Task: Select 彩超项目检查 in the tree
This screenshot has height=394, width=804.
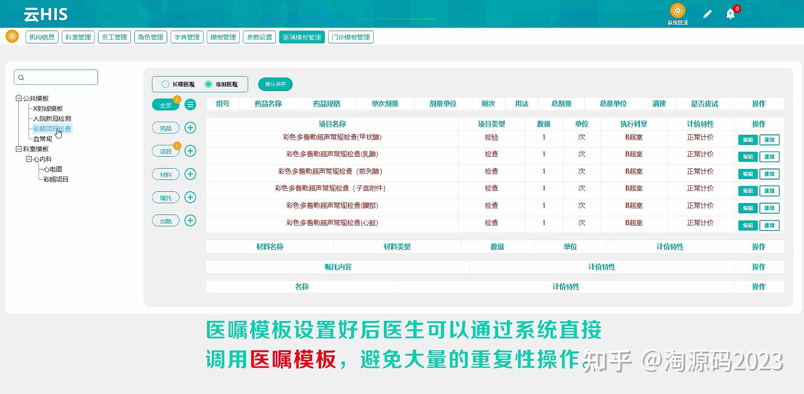Action: tap(52, 129)
